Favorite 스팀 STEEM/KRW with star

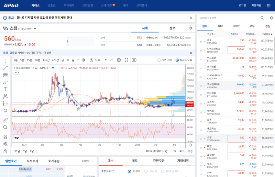201,139
